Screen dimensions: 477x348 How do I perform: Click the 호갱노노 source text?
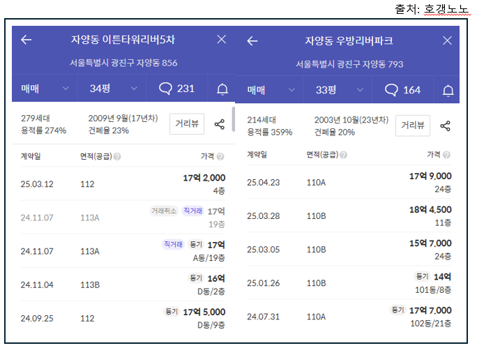click(x=446, y=9)
